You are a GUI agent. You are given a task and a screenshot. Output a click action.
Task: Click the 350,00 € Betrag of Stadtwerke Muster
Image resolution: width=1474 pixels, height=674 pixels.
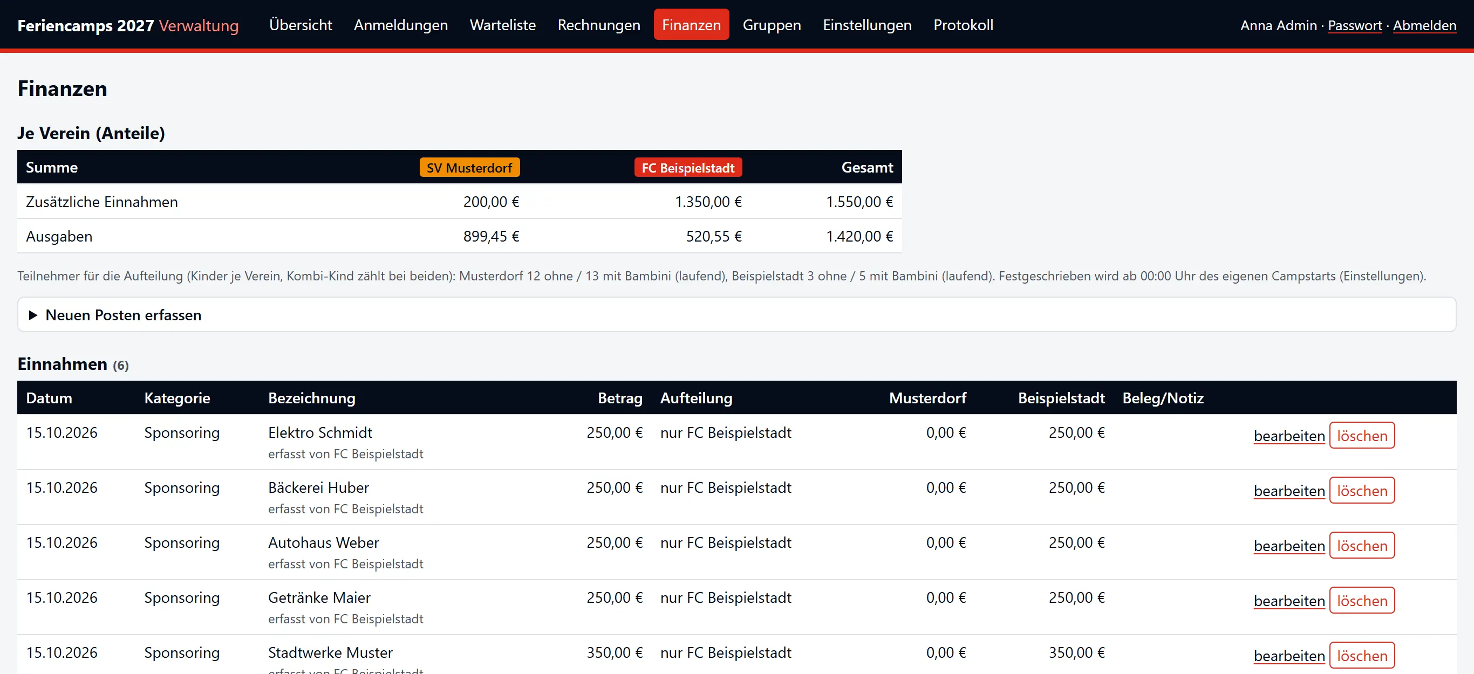[x=614, y=652]
